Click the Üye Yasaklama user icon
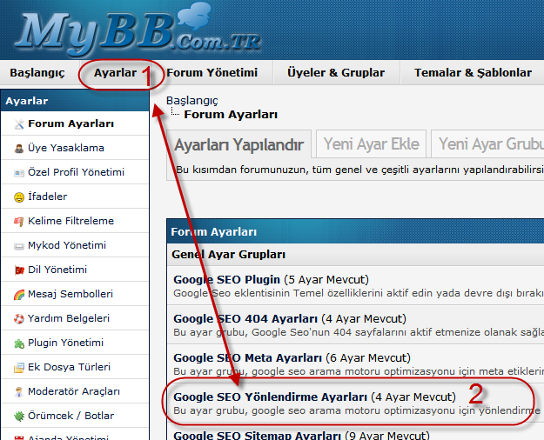Viewport: 544px width, 440px height. [x=19, y=149]
